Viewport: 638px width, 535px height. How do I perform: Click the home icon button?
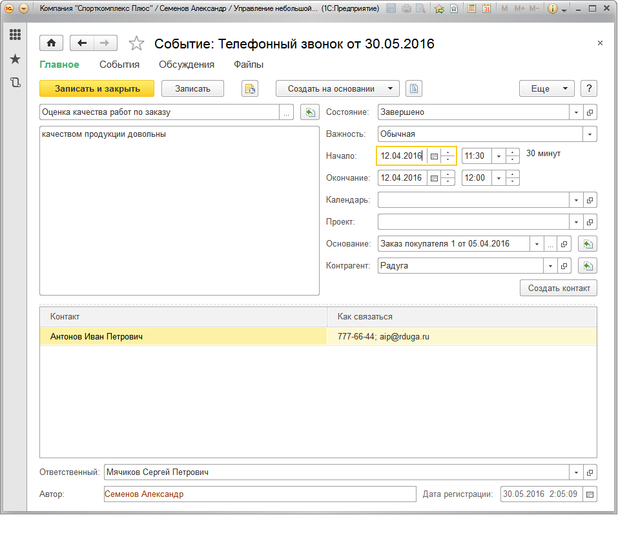[51, 43]
